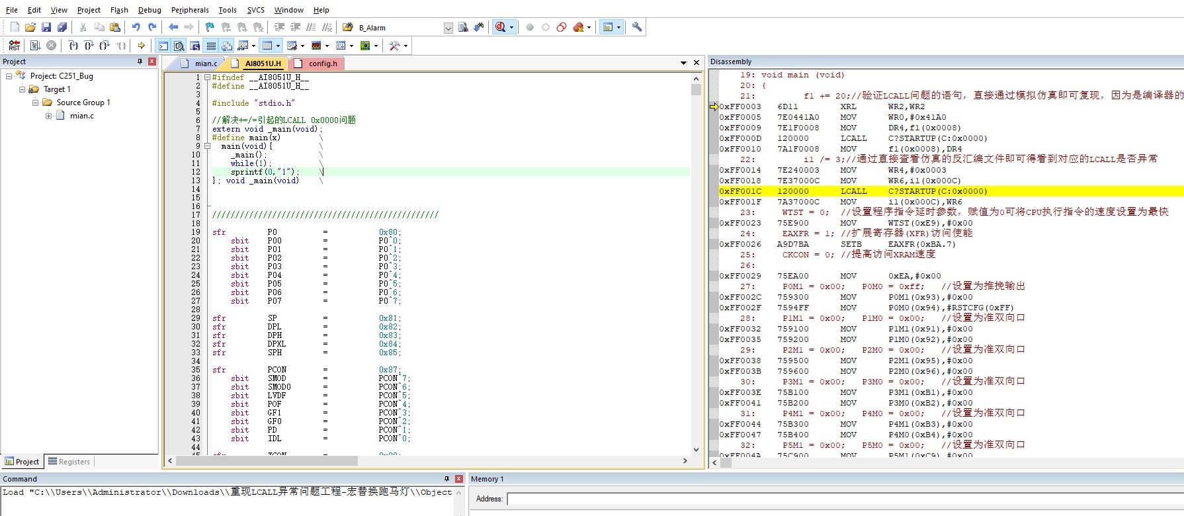Screen dimensions: 1184x516
Task: Open the Serial windows dropdown arrow
Action: pyautogui.click(x=302, y=46)
